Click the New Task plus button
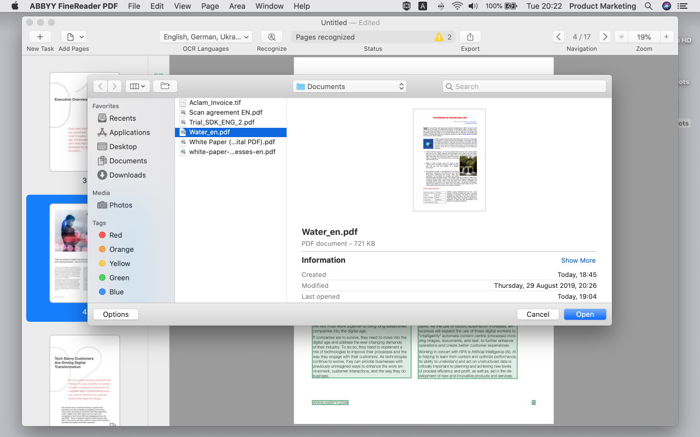The height and width of the screenshot is (437, 700). (x=40, y=37)
